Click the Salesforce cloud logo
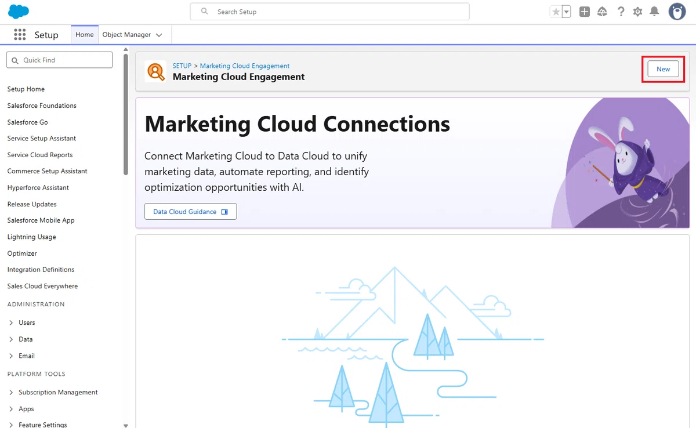This screenshot has width=696, height=428. click(x=19, y=12)
